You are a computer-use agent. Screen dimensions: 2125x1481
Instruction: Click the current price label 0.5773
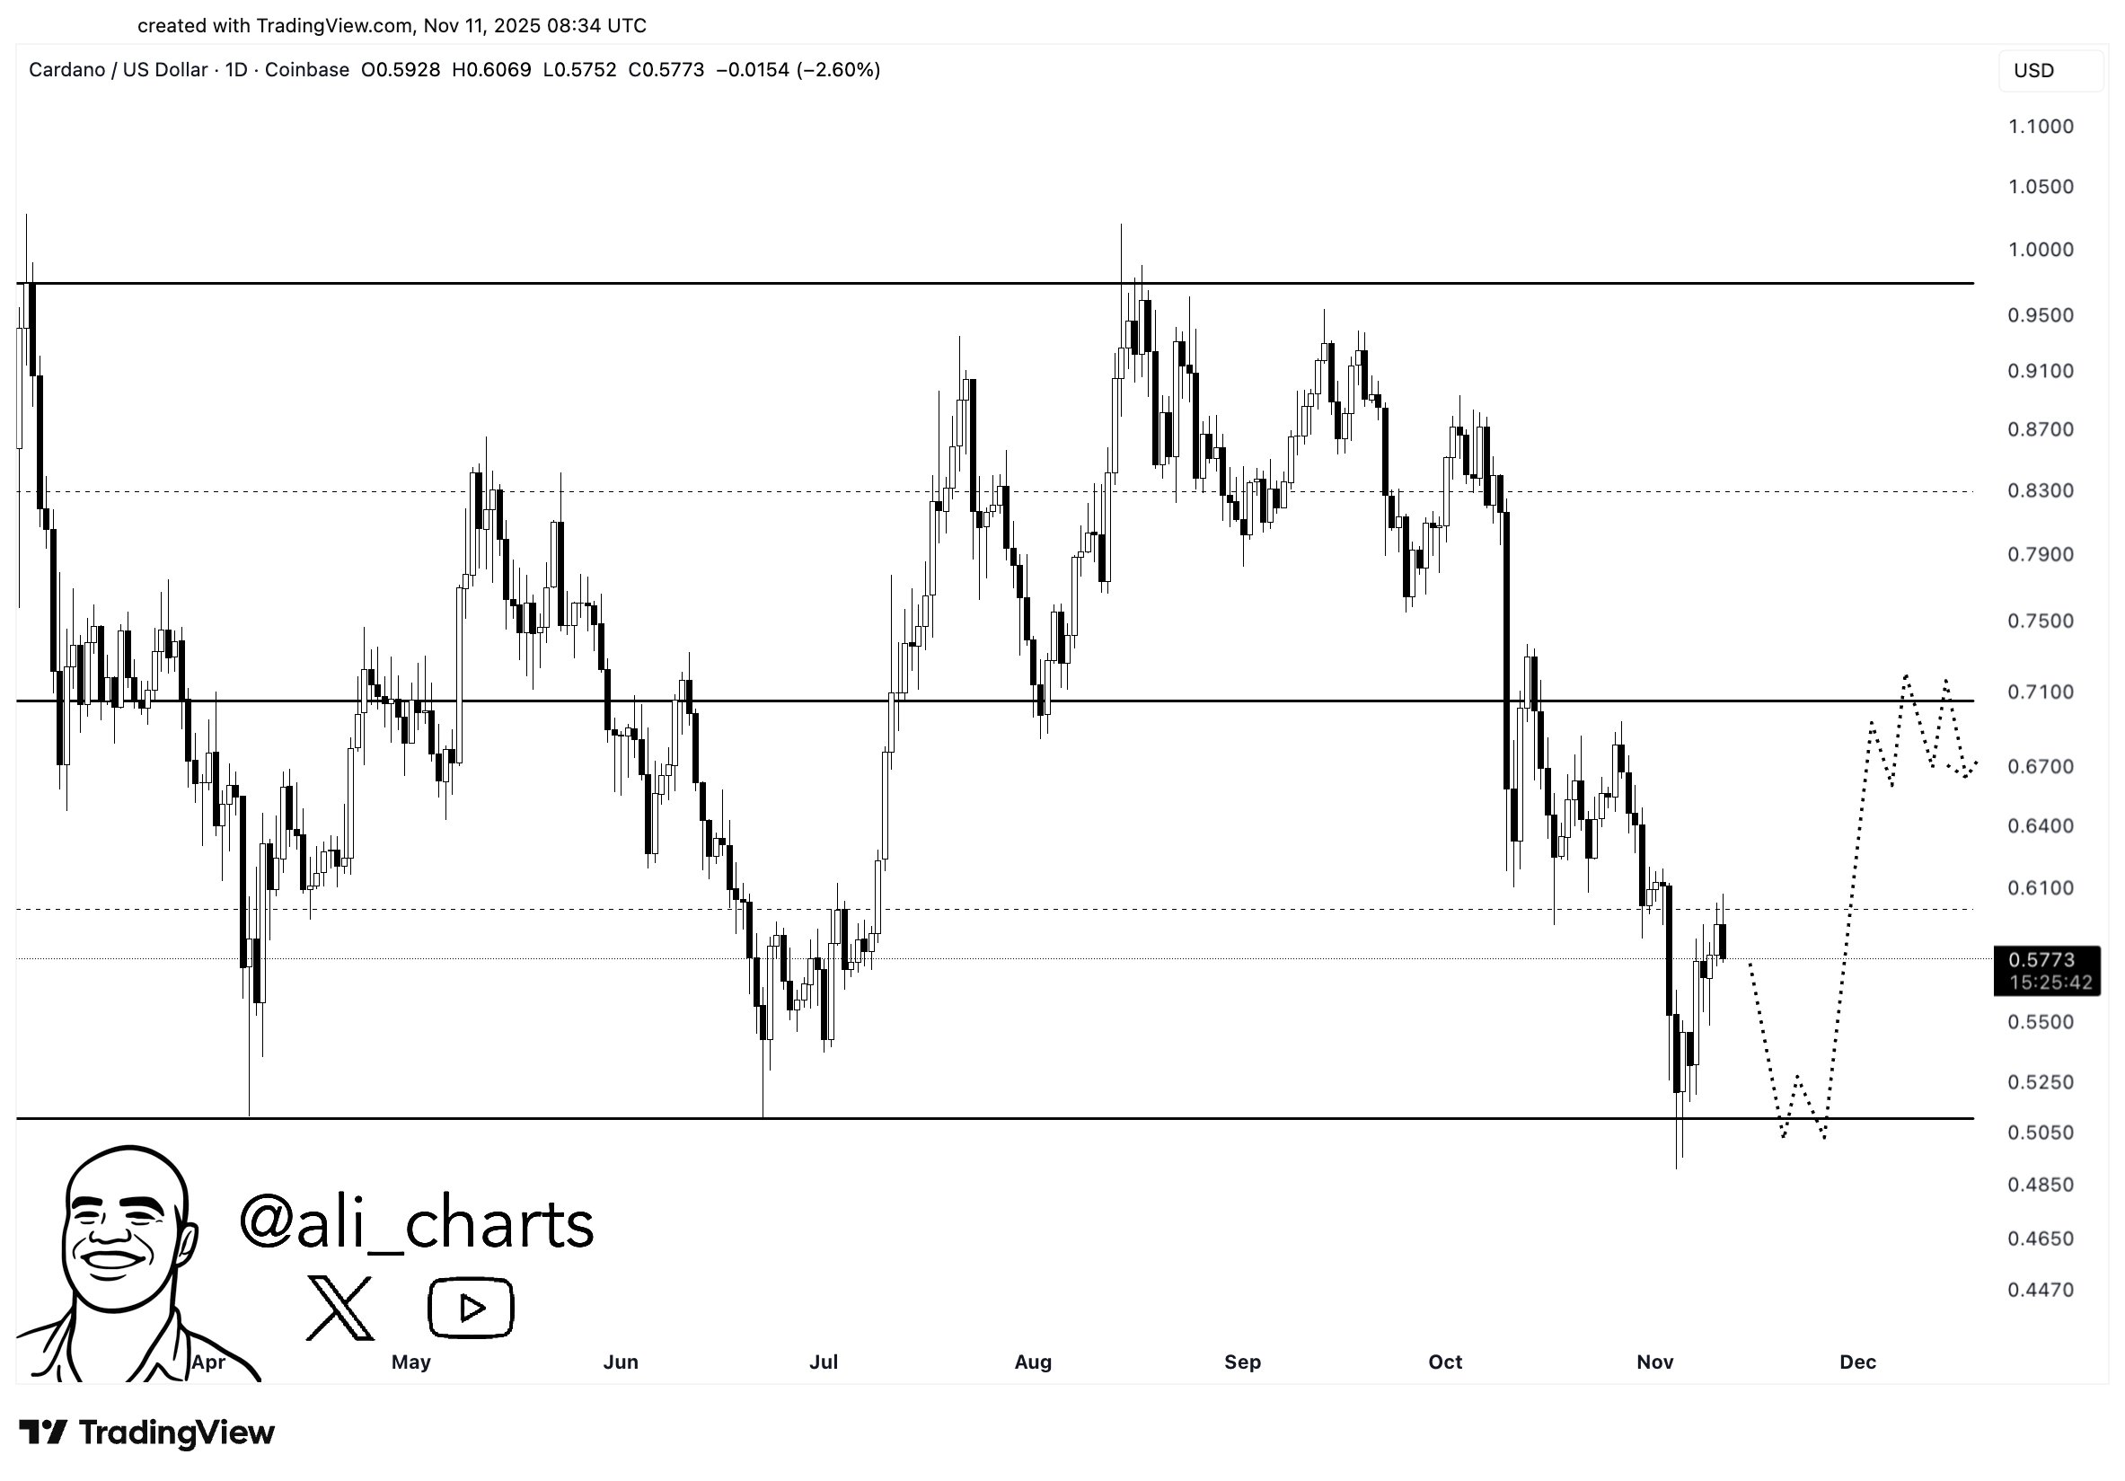pyautogui.click(x=2046, y=961)
